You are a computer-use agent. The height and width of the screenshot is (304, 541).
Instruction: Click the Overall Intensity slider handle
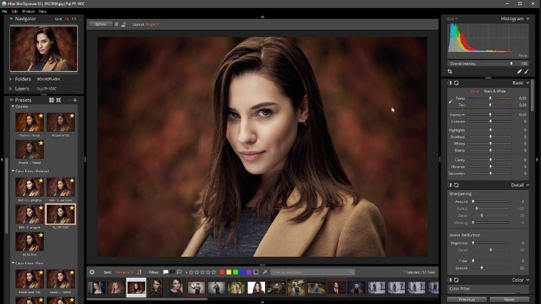[x=511, y=64]
